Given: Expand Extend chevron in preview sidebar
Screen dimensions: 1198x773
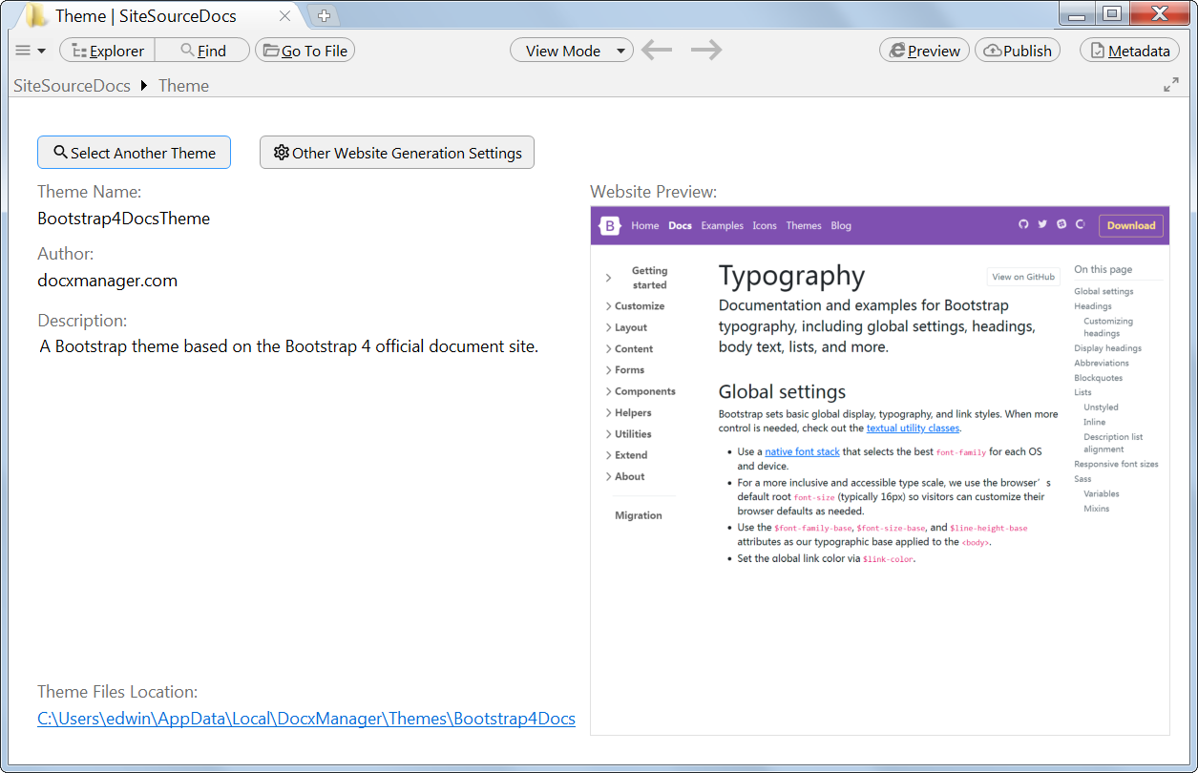Looking at the screenshot, I should tap(609, 455).
